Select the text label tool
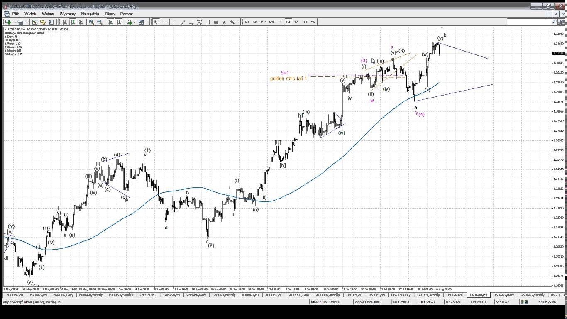Viewport: 567px width, 319px height. coord(224,22)
